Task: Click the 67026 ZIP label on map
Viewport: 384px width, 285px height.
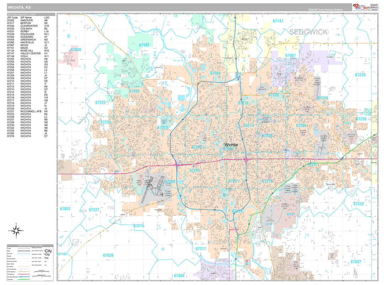Action: click(108, 255)
